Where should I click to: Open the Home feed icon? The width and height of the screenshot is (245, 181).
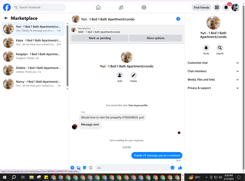click(x=98, y=7)
